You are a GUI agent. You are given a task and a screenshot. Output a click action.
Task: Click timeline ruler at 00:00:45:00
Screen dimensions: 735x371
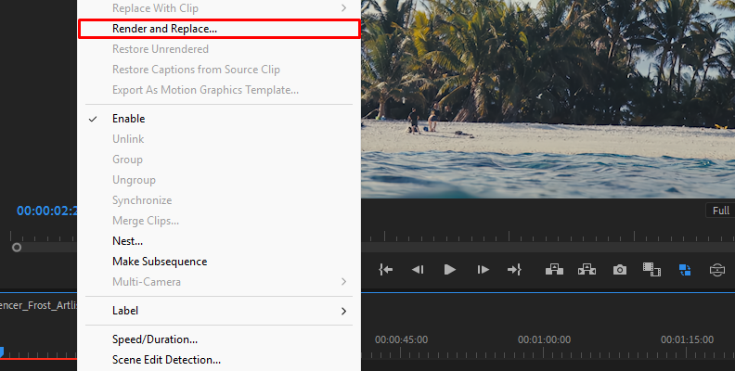click(401, 339)
